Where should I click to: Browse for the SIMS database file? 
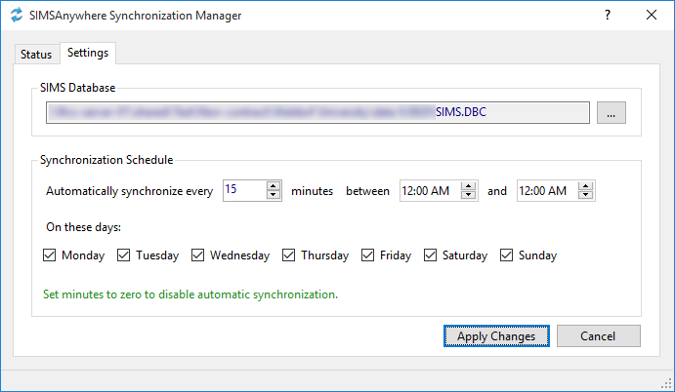(x=611, y=113)
